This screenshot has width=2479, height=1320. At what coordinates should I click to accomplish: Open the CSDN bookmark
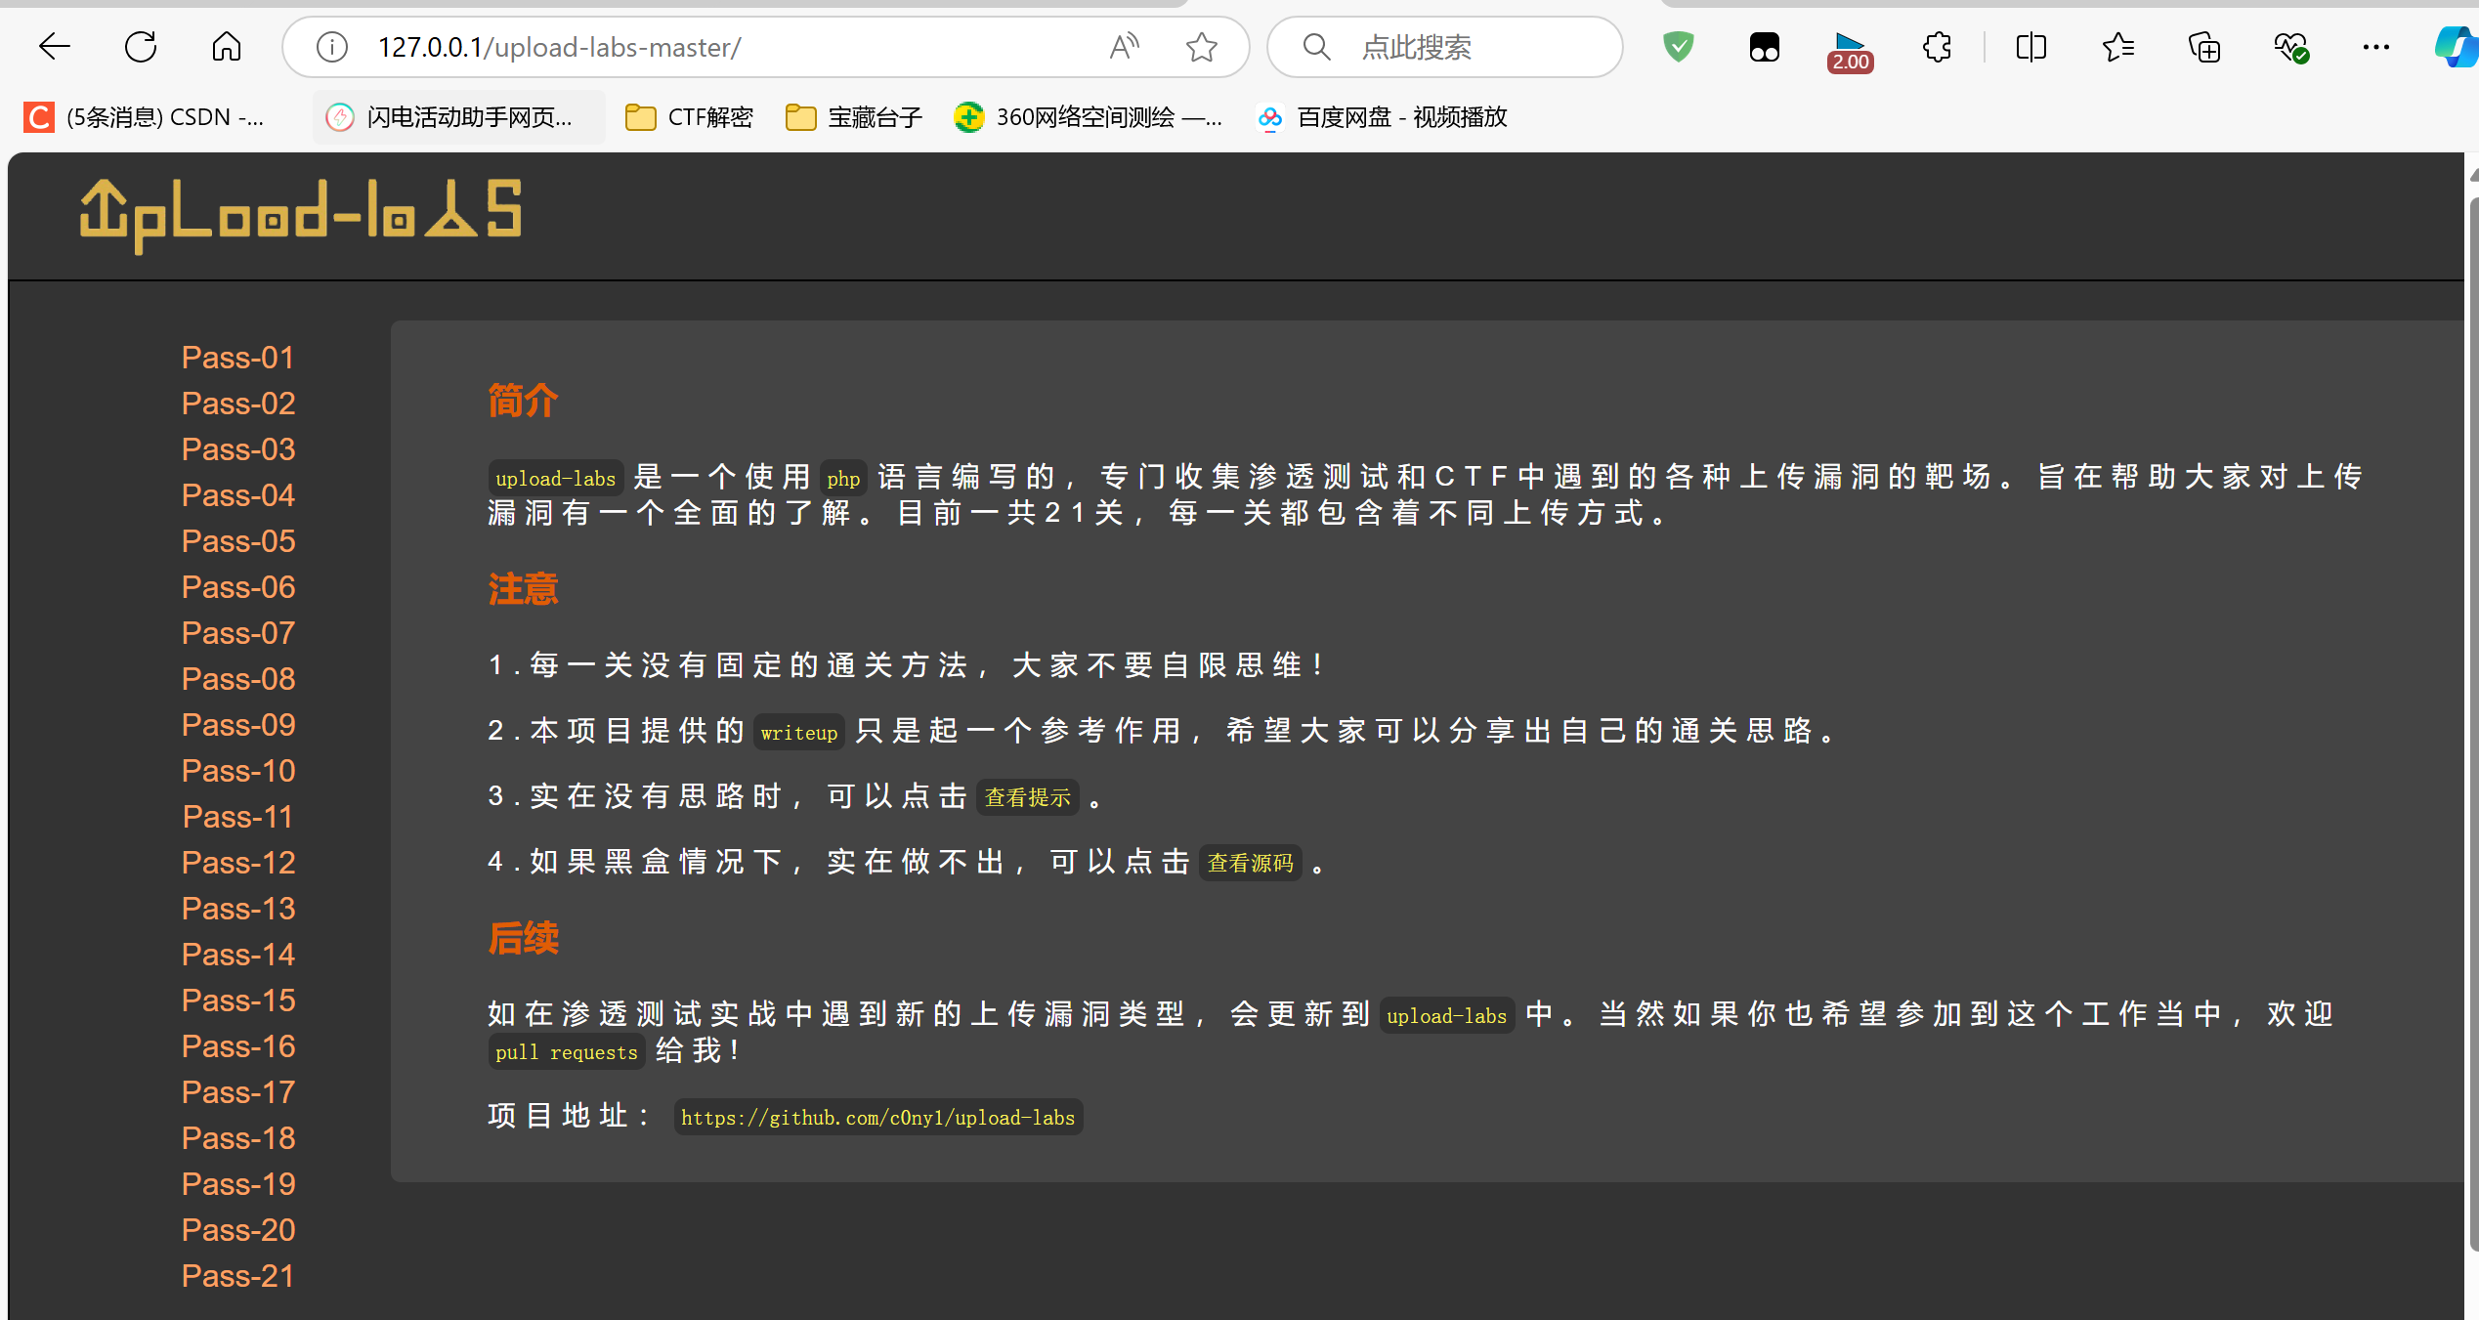tap(145, 117)
